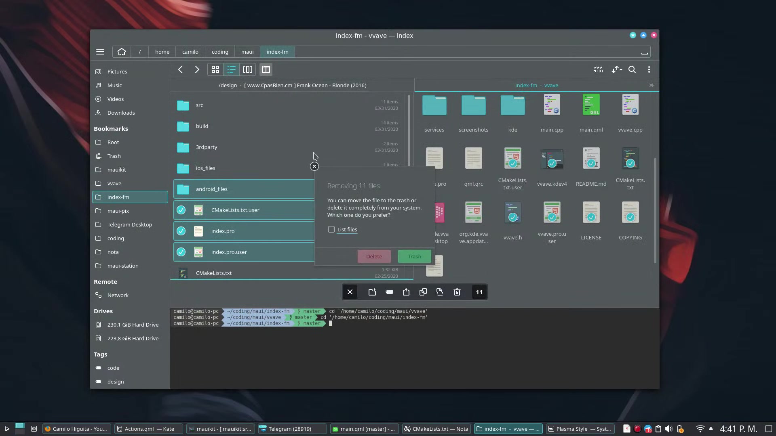
Task: Deselect CMakeLists.txt.user check mark
Action: click(x=181, y=210)
